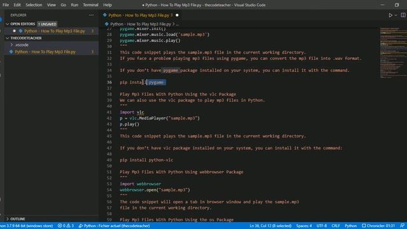
Task: Open the Edit menu
Action: (17, 4)
